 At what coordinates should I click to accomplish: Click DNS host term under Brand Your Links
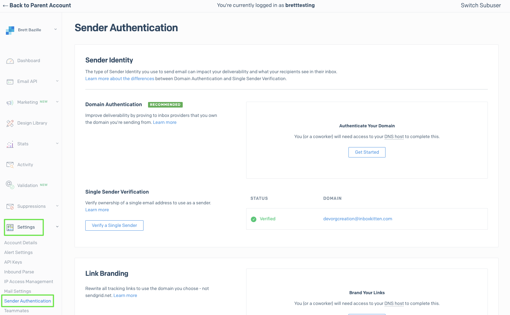point(394,304)
